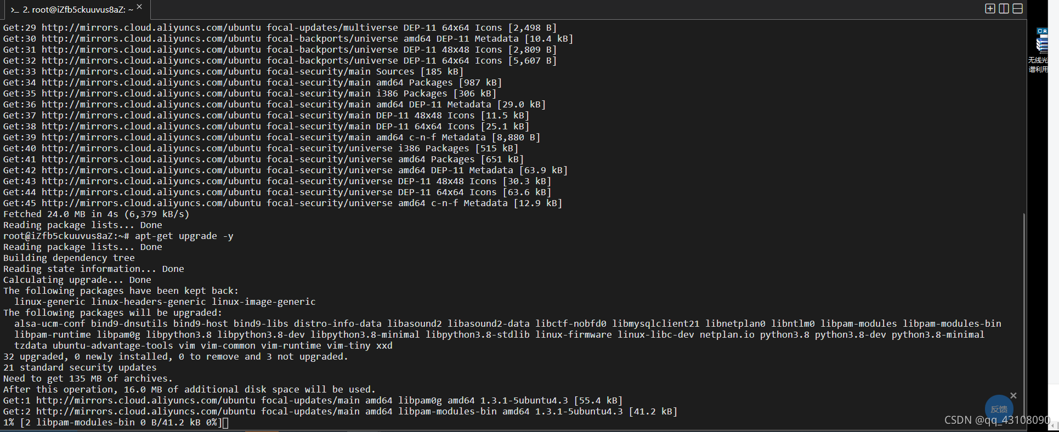Open the blue 反馈 feedback bubble

pyautogui.click(x=999, y=409)
